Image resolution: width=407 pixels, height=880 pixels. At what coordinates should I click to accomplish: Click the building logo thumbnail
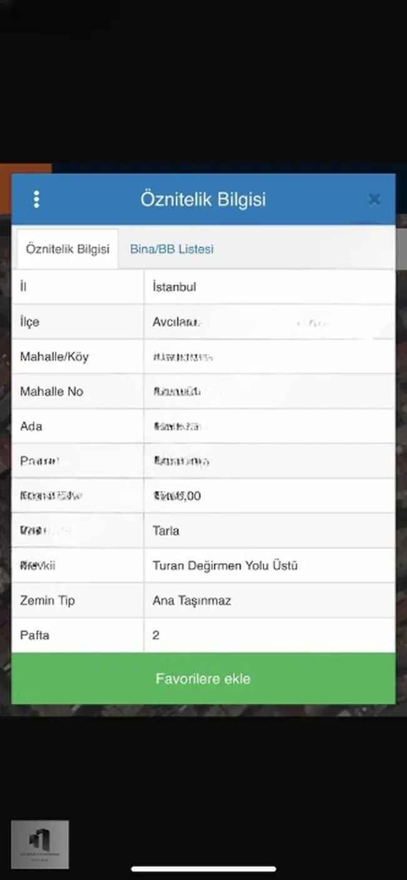tap(39, 844)
